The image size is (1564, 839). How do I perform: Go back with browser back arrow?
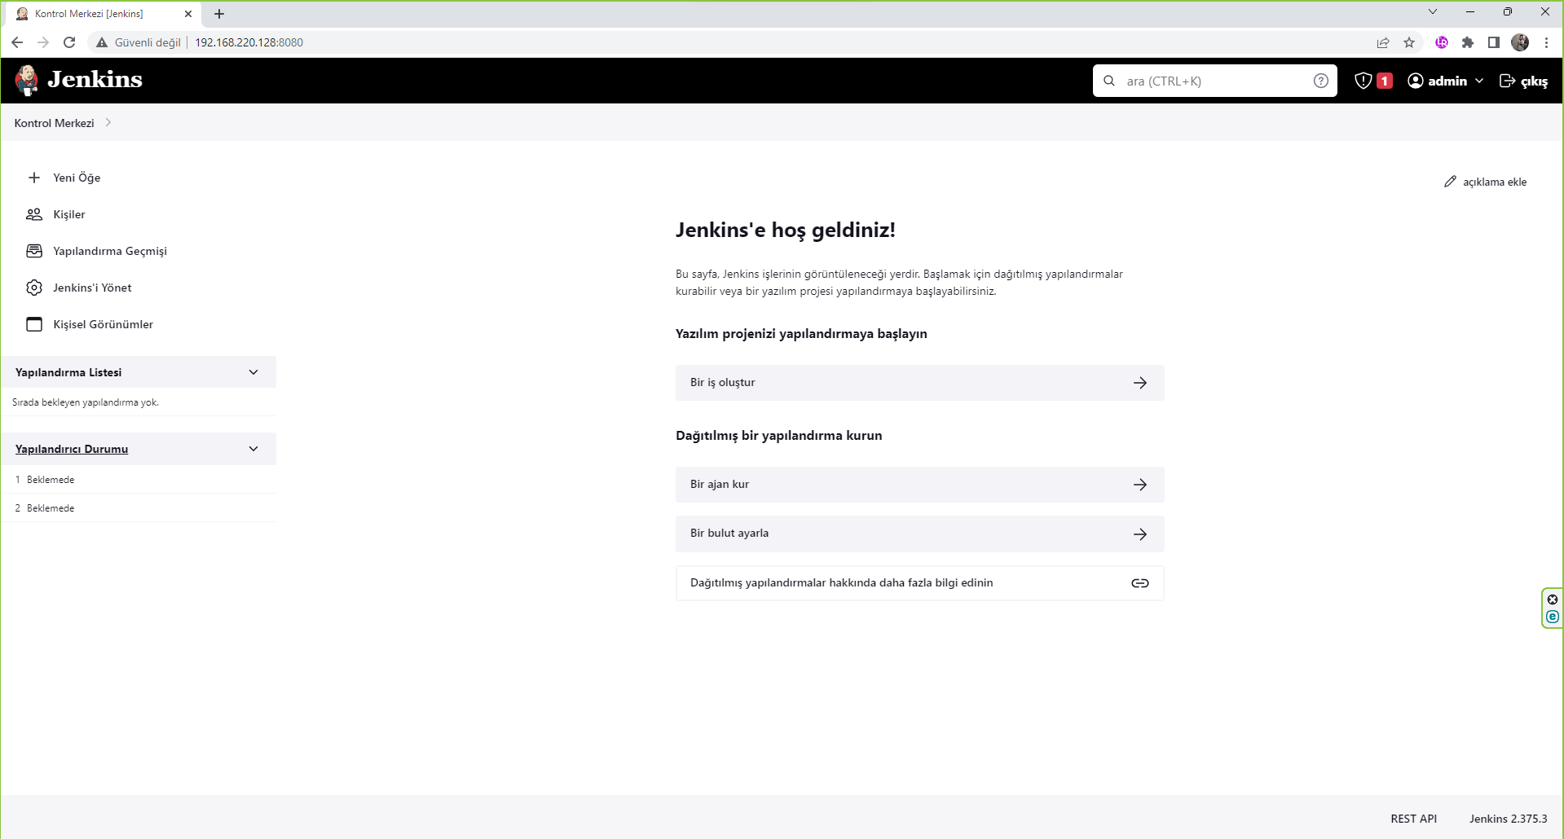(17, 42)
